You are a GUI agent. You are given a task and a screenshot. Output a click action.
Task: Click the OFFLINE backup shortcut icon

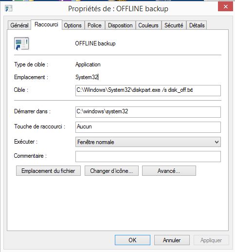[21, 43]
